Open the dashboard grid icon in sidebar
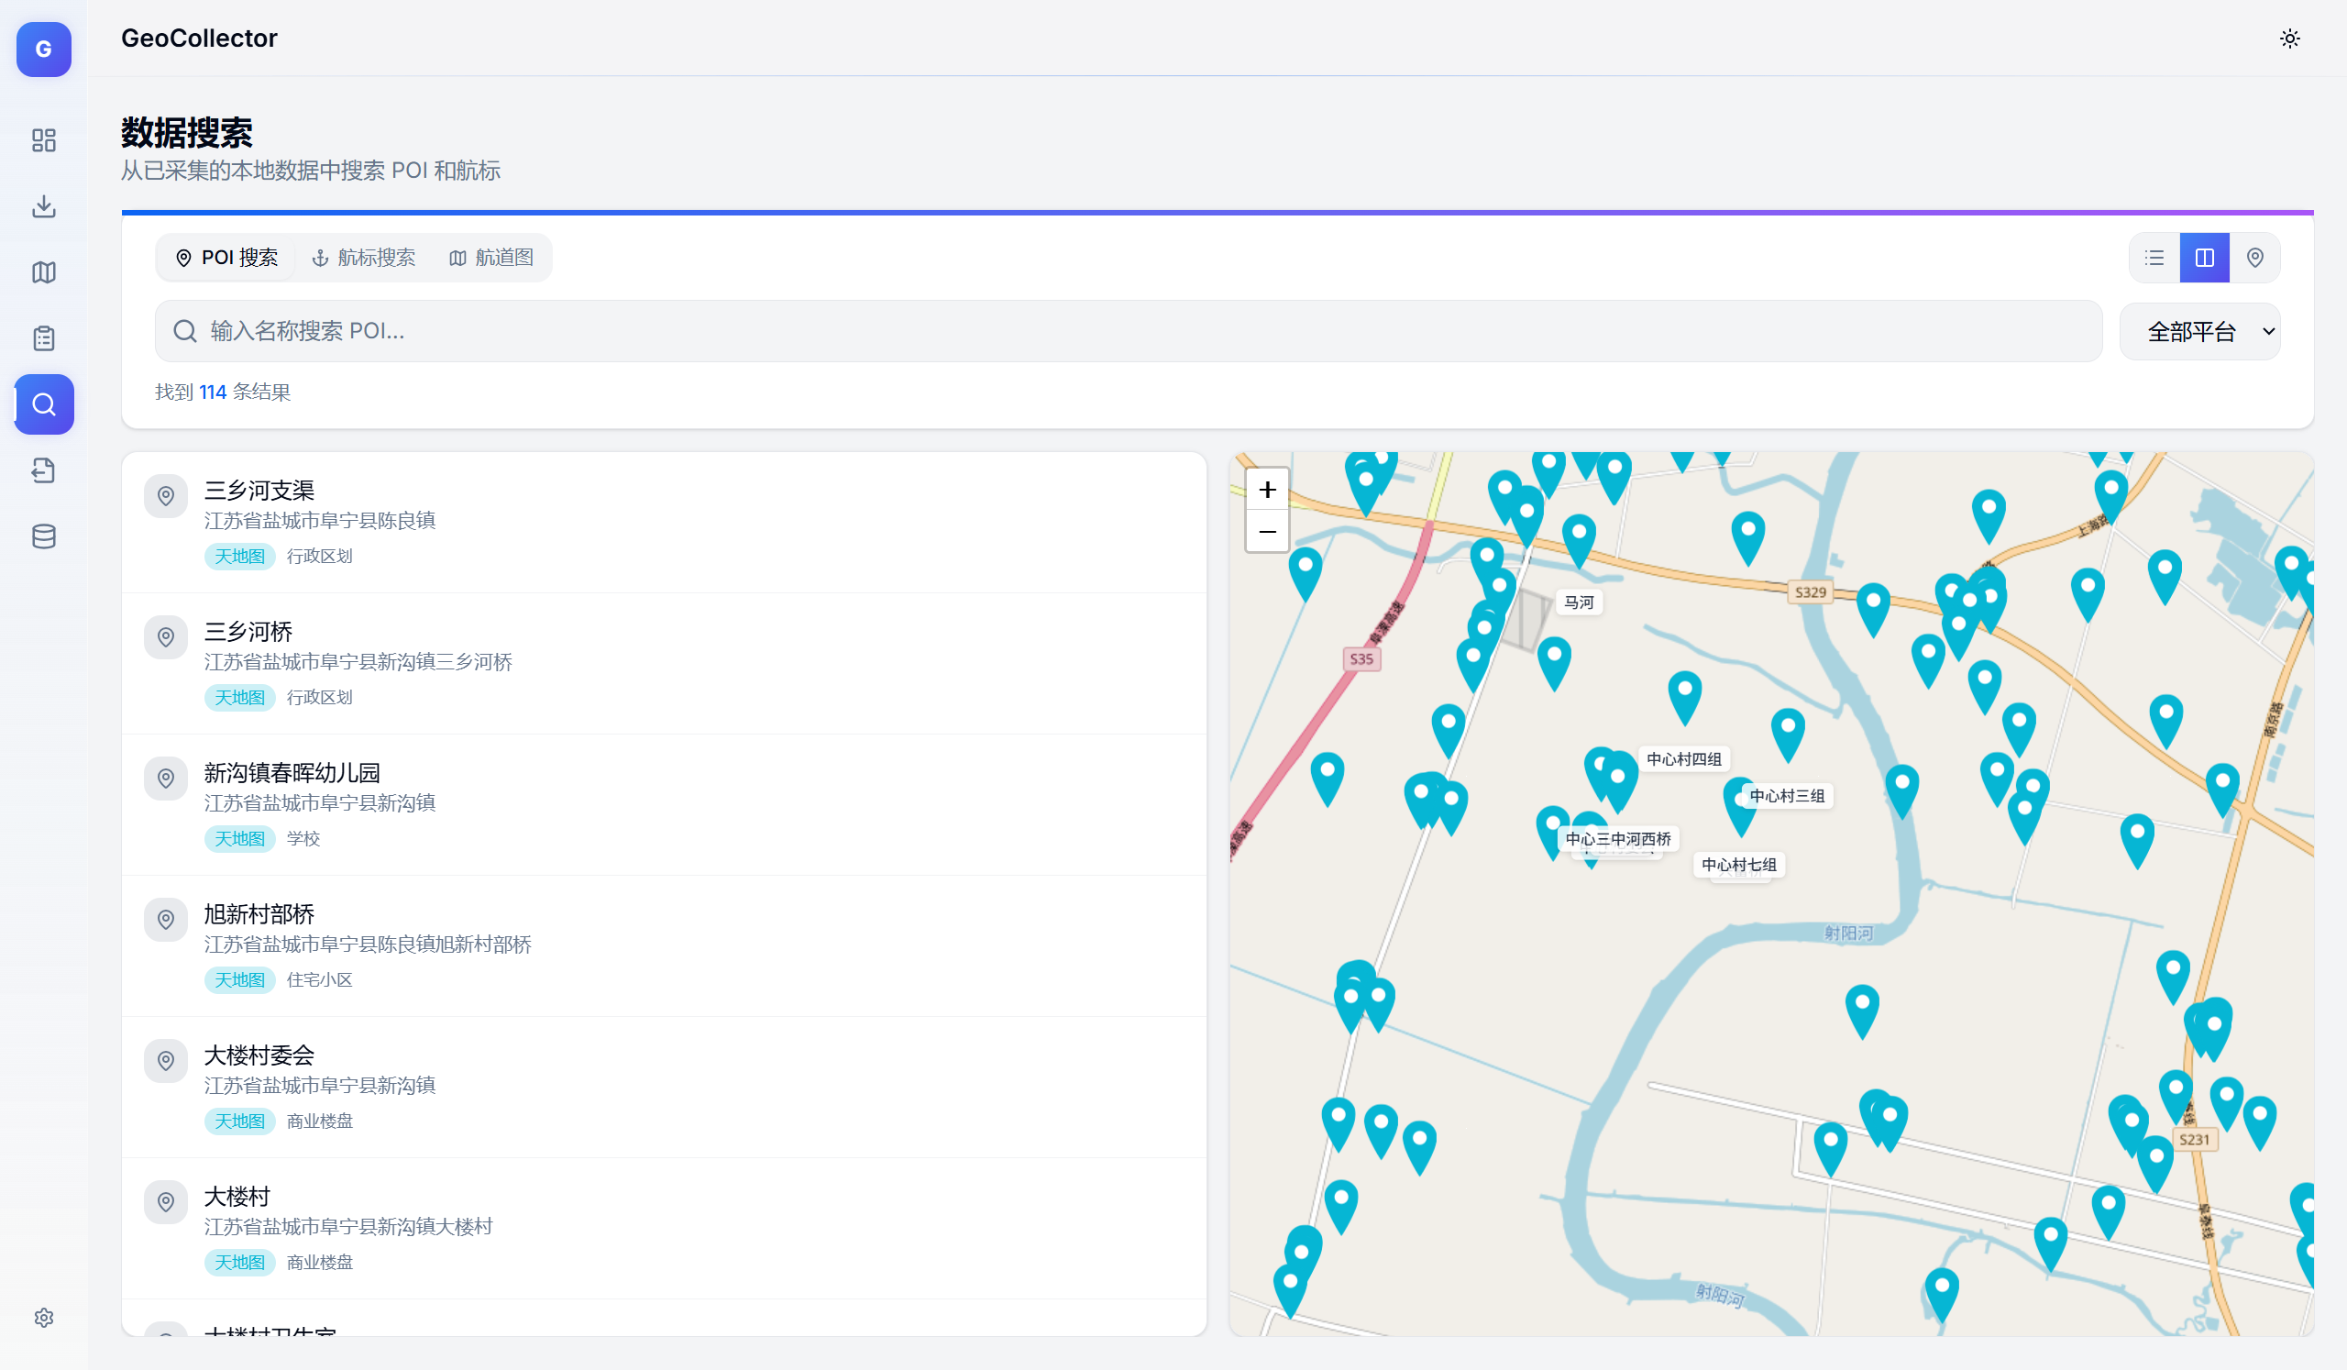 coord(44,139)
